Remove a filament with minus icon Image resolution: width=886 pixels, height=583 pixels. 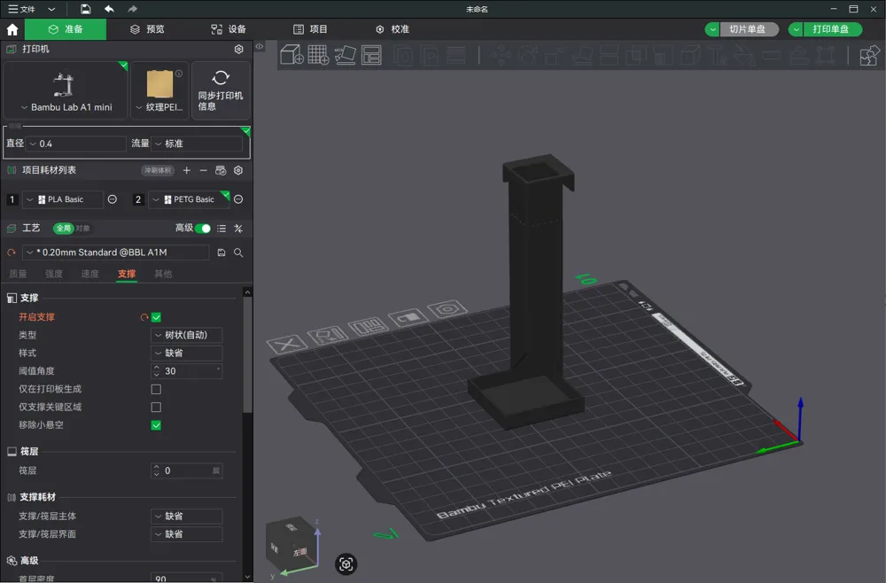(204, 170)
